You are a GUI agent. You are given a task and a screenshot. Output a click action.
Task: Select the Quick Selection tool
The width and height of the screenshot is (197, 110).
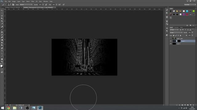(x=2, y=18)
